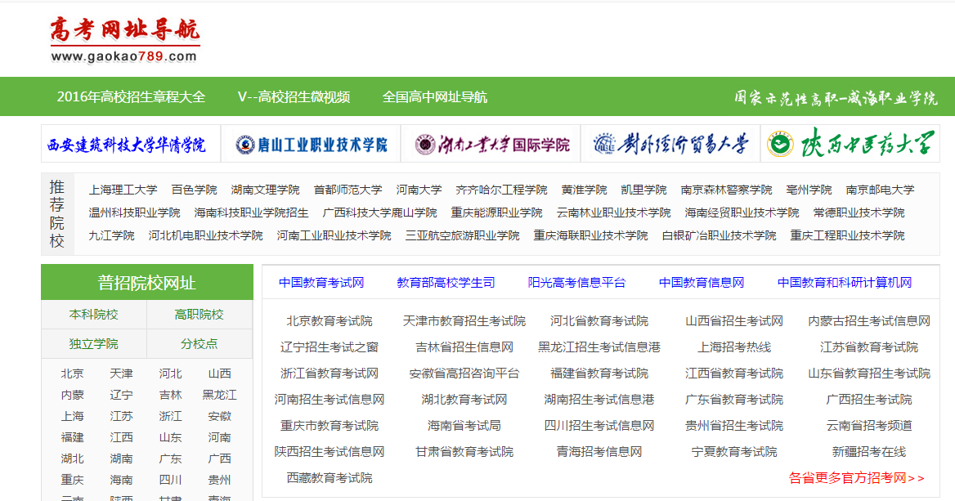The width and height of the screenshot is (955, 501).
Task: Open 黑龙江招生考试信息港 link
Action: pos(599,347)
